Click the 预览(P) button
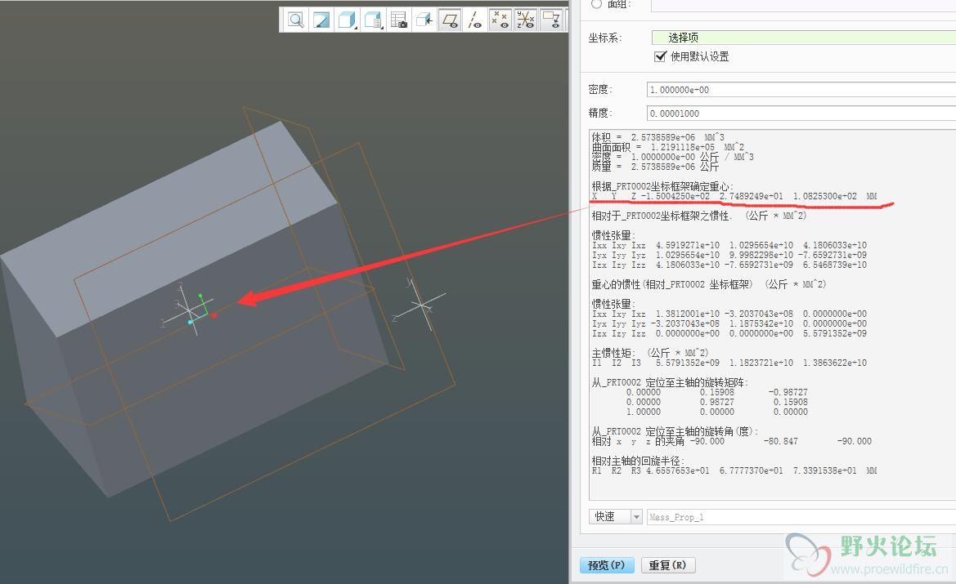This screenshot has height=584, width=956. pos(607,565)
